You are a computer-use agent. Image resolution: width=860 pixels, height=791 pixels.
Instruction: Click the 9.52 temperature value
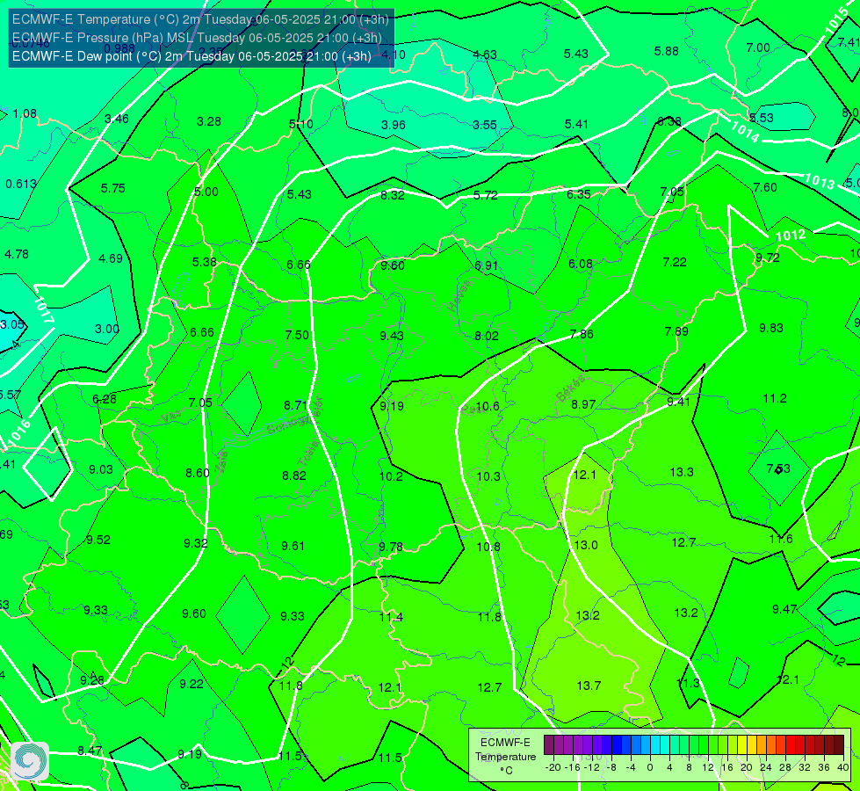(x=98, y=540)
